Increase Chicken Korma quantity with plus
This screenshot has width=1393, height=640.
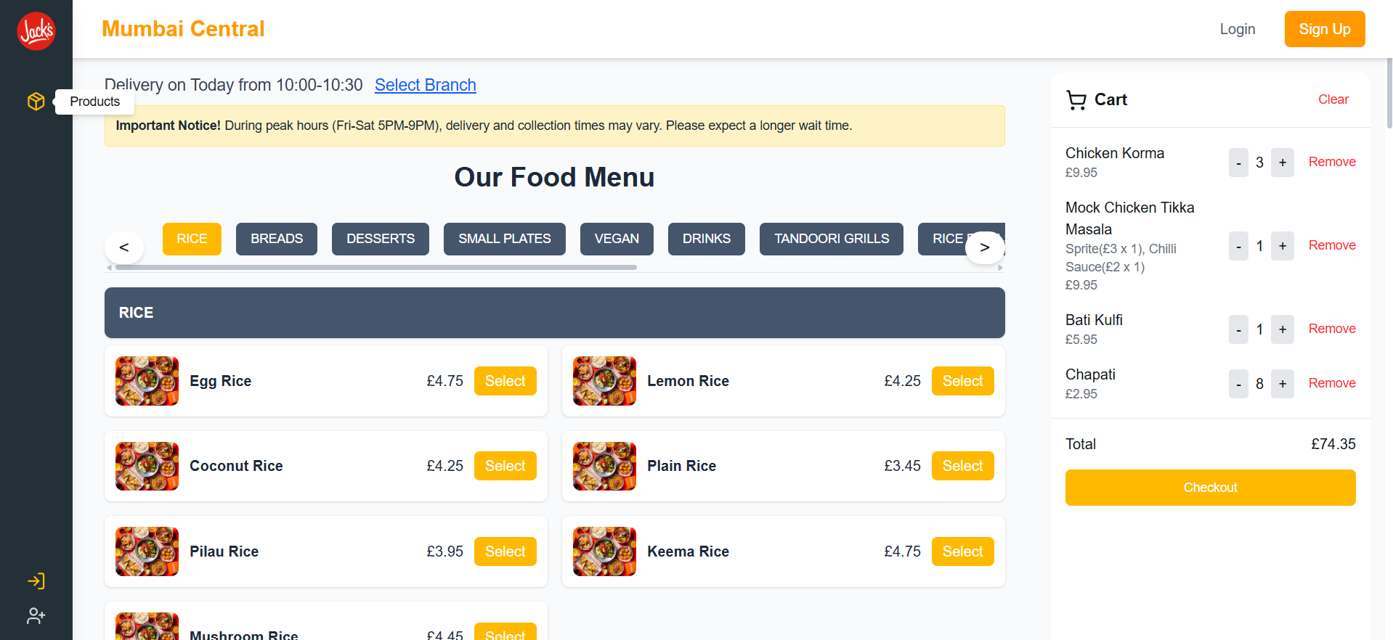click(1283, 163)
